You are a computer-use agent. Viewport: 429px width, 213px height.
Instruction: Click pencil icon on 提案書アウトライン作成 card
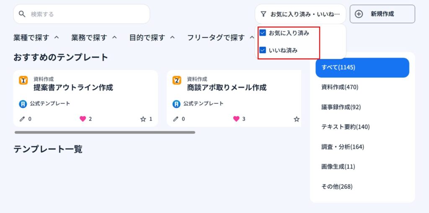(23, 119)
